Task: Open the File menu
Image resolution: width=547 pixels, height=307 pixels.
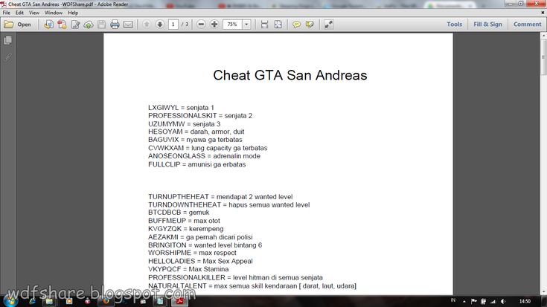Action: coord(6,13)
